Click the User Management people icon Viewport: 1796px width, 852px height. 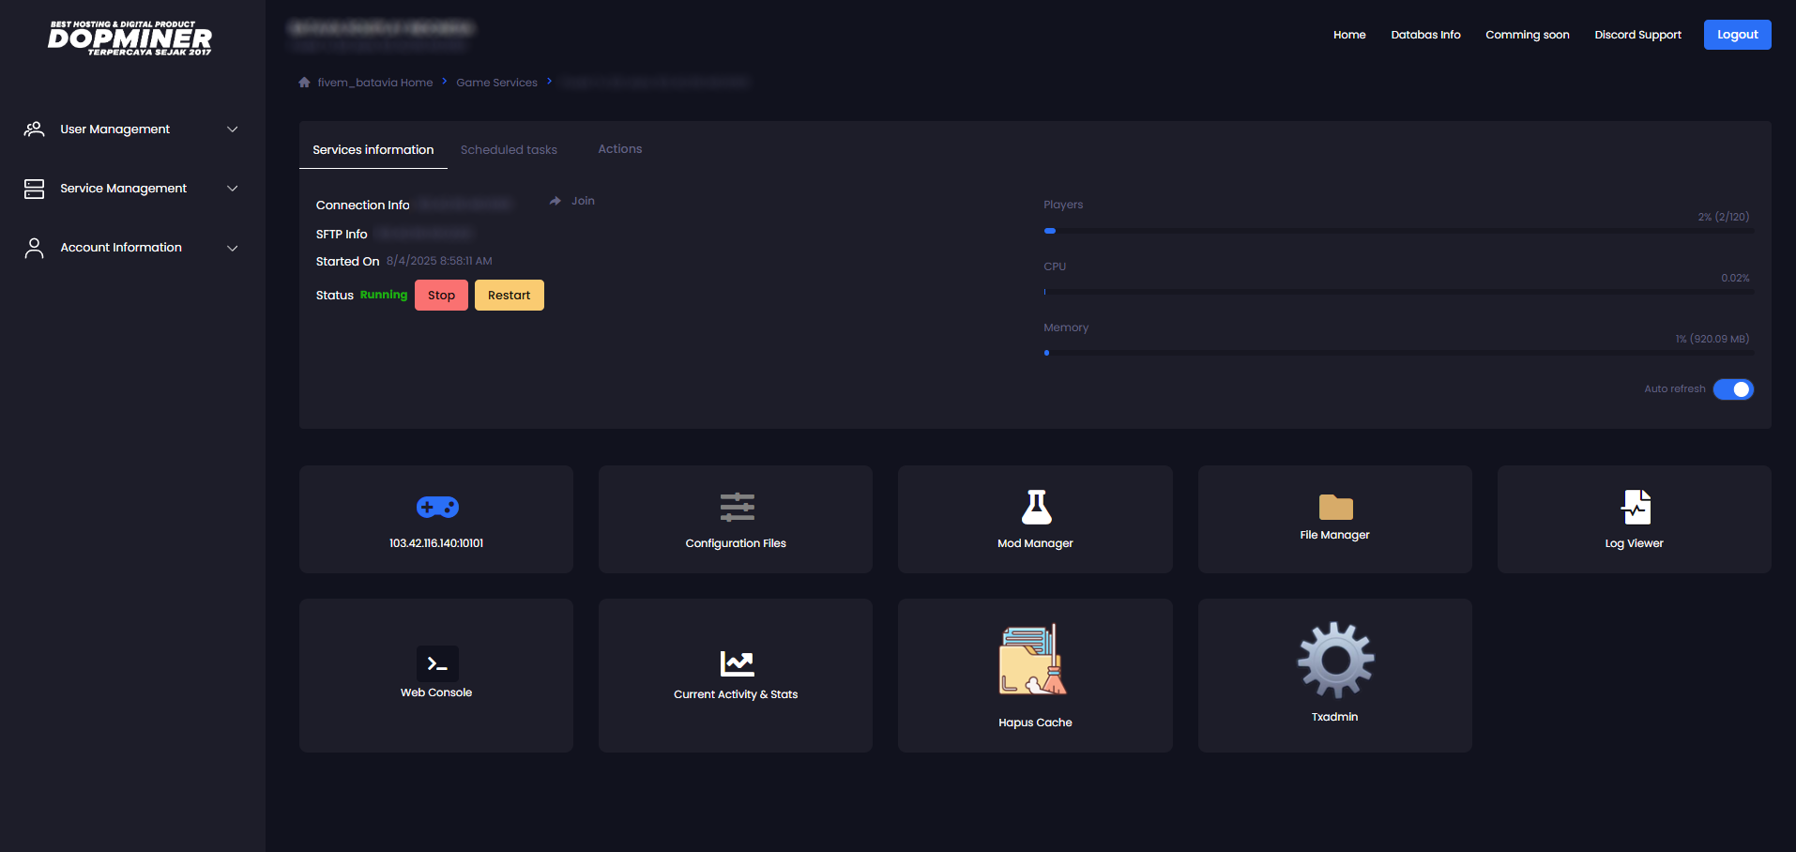coord(34,129)
